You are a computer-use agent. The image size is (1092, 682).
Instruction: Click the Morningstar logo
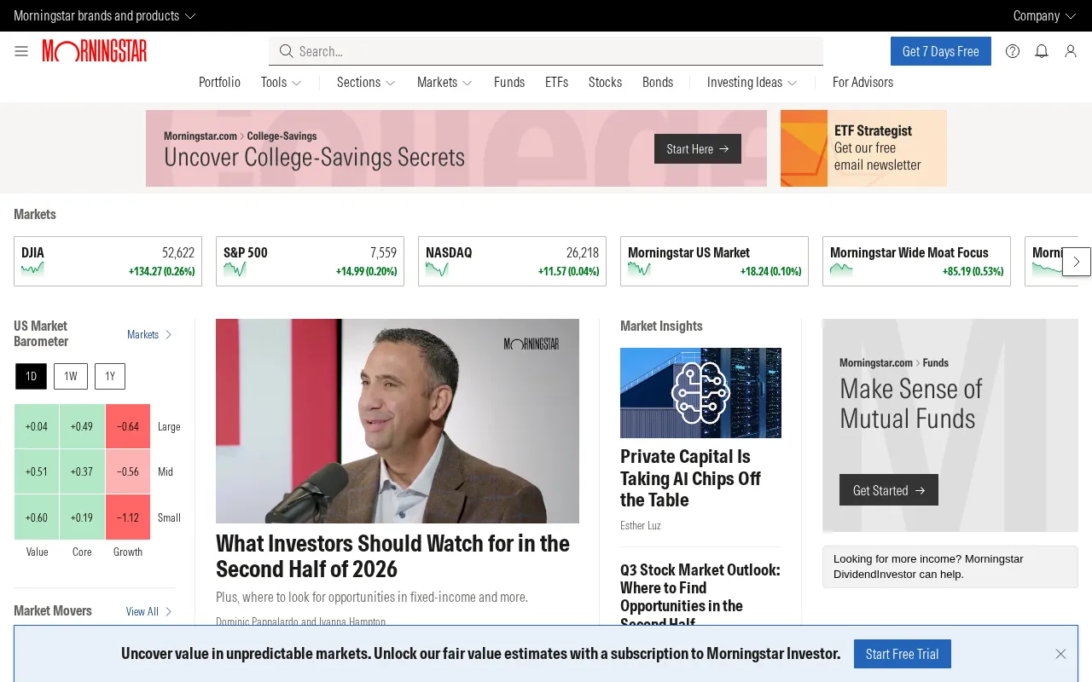point(95,51)
